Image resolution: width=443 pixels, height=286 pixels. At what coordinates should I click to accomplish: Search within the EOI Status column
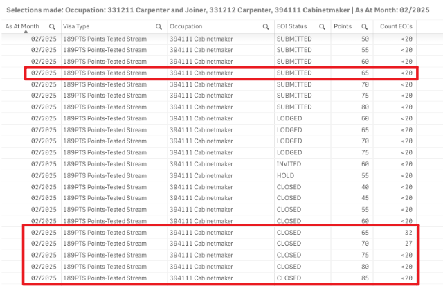(322, 26)
